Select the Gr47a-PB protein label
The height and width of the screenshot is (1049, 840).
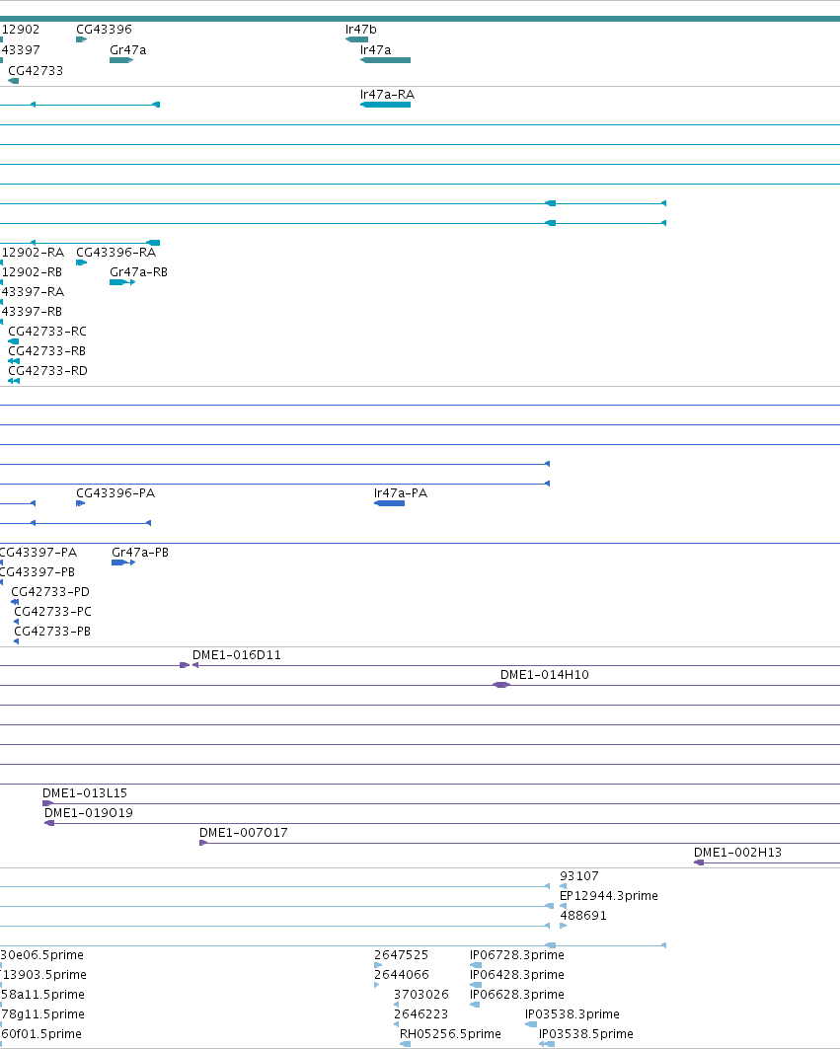coord(140,553)
